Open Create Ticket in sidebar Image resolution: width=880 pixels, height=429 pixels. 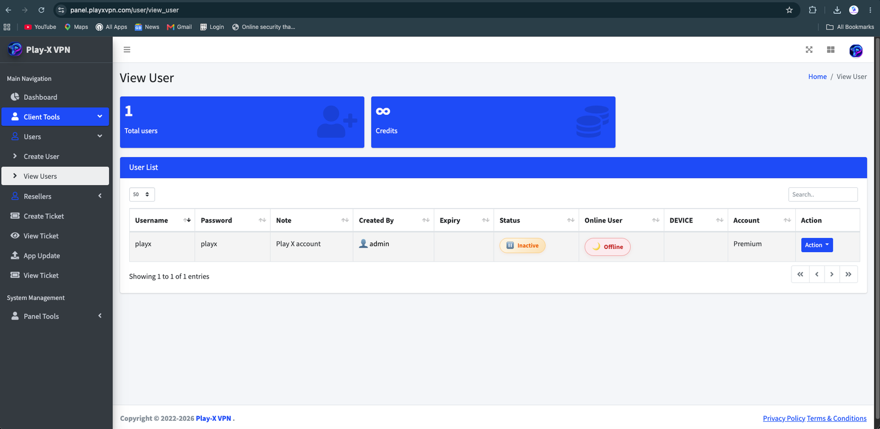tap(55, 216)
